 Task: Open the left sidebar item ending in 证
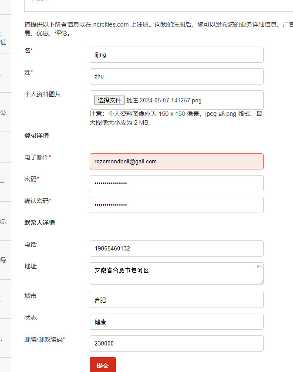3,42
